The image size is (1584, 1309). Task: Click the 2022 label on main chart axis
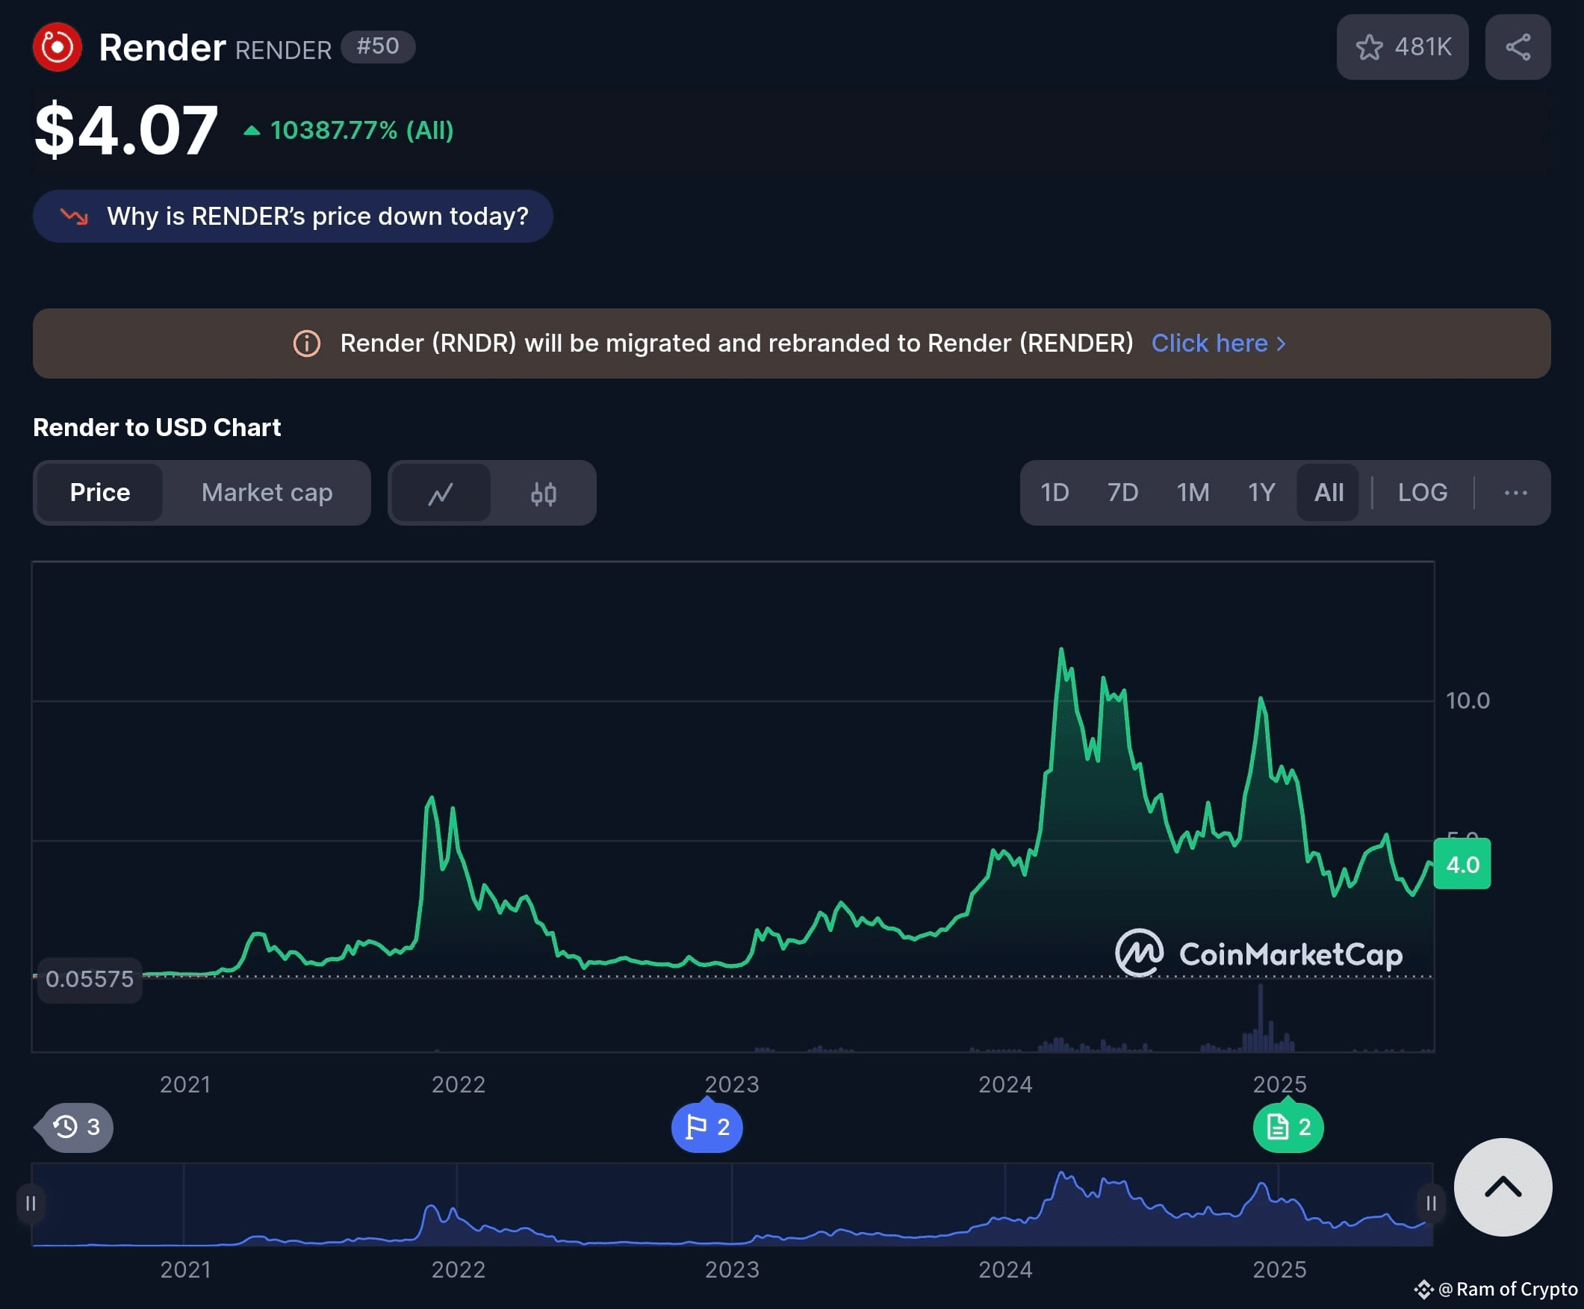coord(459,1085)
